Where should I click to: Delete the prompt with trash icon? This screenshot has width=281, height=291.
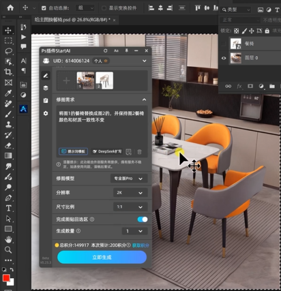tap(139, 152)
